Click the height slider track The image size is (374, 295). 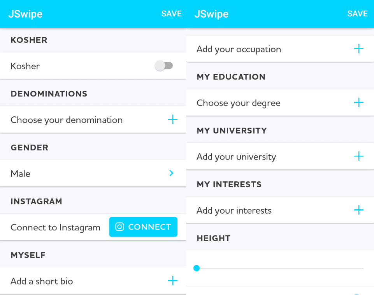point(280,268)
